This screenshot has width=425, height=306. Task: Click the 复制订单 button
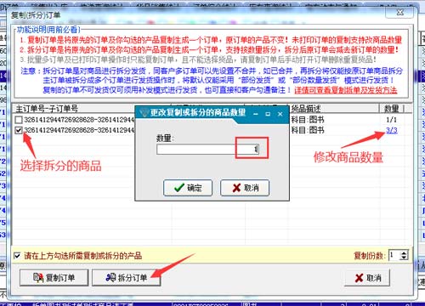(54, 277)
